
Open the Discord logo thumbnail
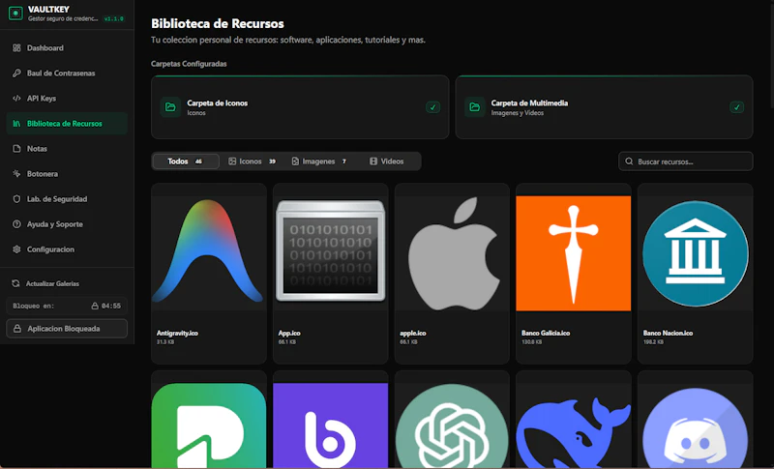click(695, 425)
